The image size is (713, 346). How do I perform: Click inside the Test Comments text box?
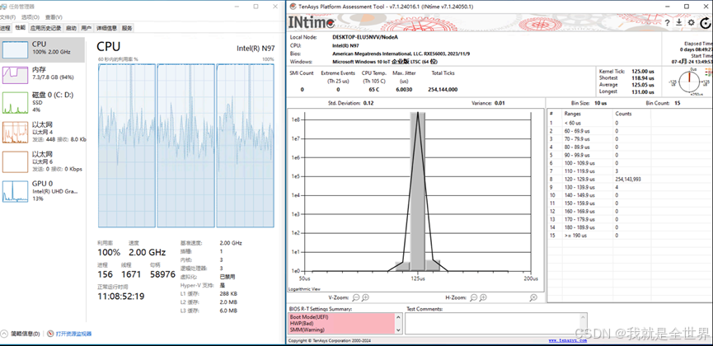pyautogui.click(x=492, y=323)
